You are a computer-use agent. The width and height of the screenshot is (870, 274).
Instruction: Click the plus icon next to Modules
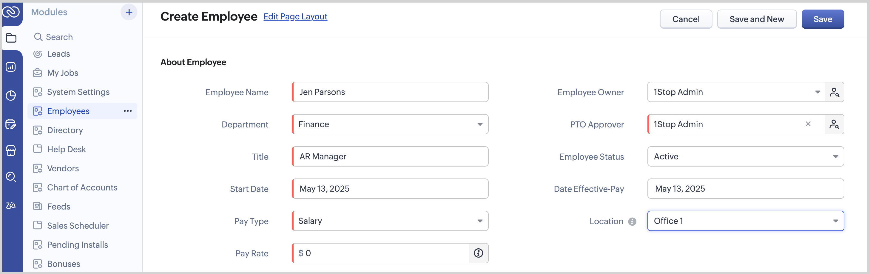click(129, 13)
